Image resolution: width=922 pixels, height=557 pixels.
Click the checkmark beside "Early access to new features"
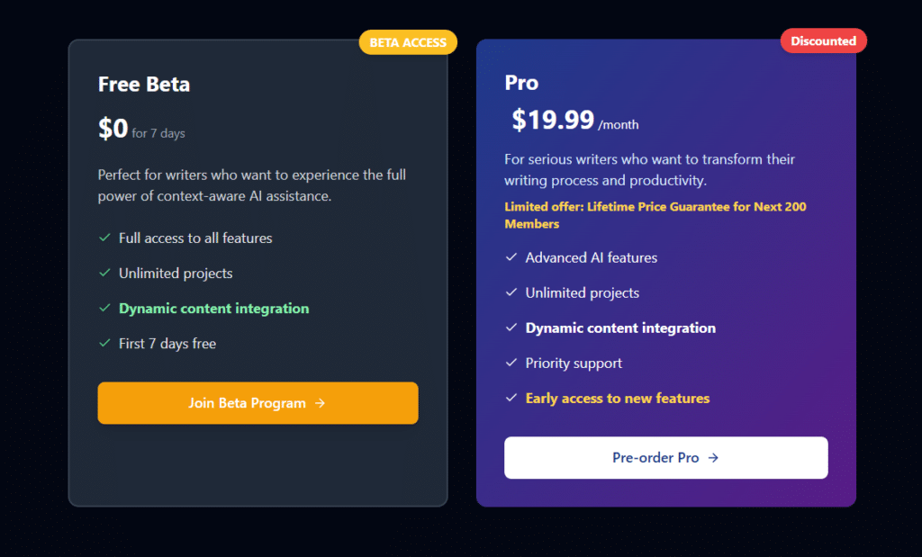511,398
